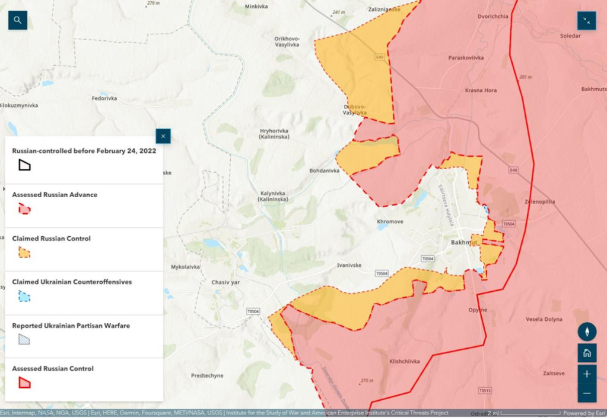Click the collapse fullscreen icon

(586, 21)
